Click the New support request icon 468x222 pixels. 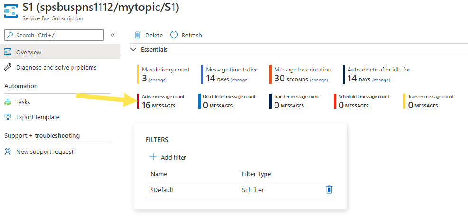(8, 151)
